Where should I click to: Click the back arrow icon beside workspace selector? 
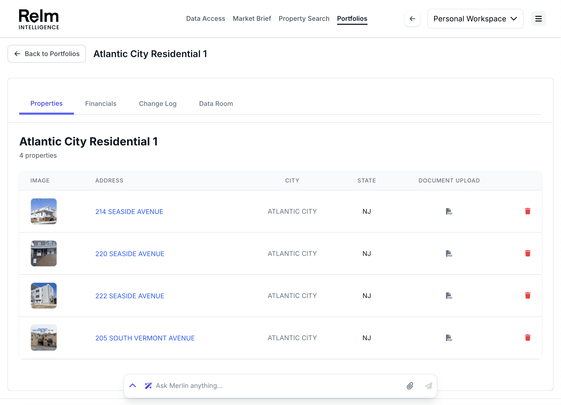pos(412,19)
